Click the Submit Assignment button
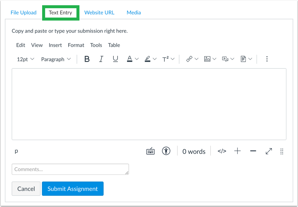 (x=73, y=189)
